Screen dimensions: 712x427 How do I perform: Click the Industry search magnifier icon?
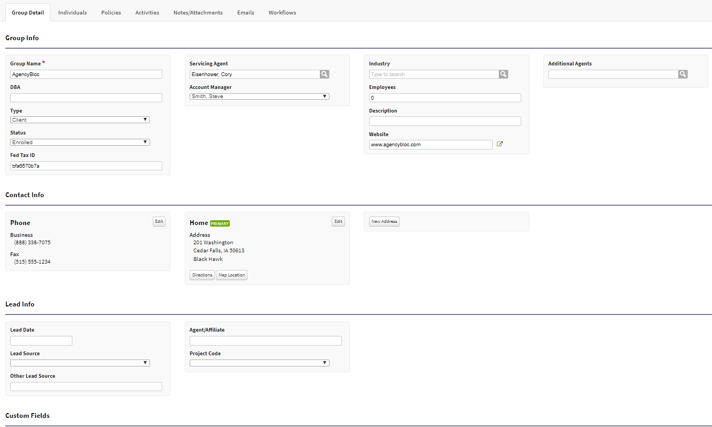[x=503, y=74]
